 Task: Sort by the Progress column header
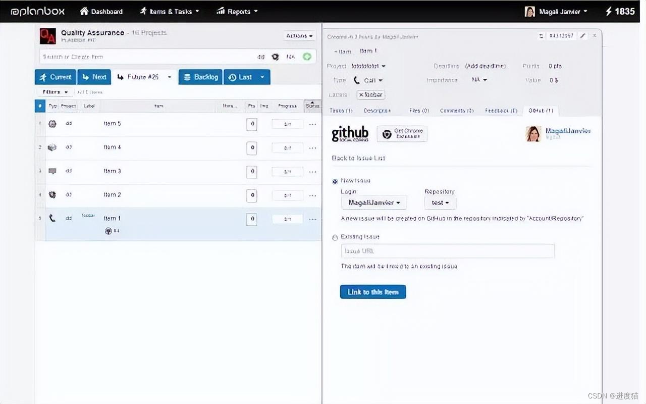(x=287, y=106)
